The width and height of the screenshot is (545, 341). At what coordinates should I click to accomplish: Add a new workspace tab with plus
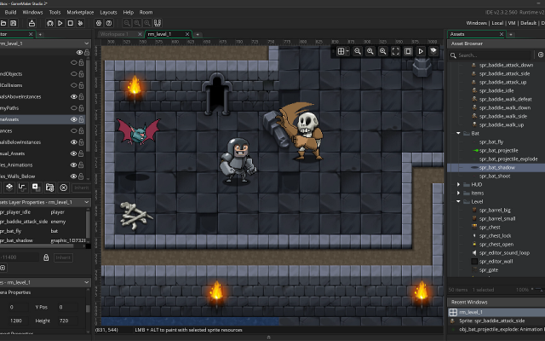pos(198,34)
